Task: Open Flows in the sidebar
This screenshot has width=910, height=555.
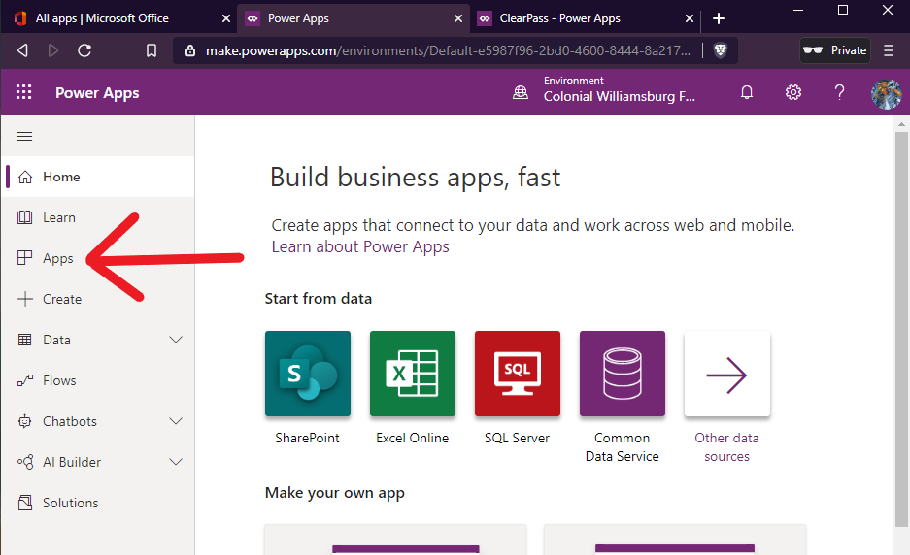Action: [98, 380]
